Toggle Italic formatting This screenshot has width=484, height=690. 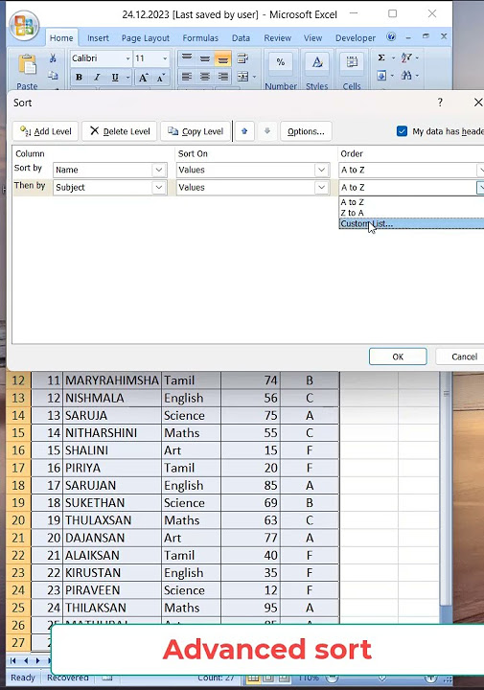[97, 78]
